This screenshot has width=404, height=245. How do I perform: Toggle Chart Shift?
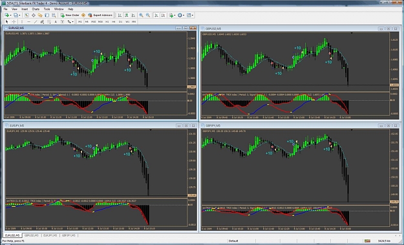coord(163,16)
